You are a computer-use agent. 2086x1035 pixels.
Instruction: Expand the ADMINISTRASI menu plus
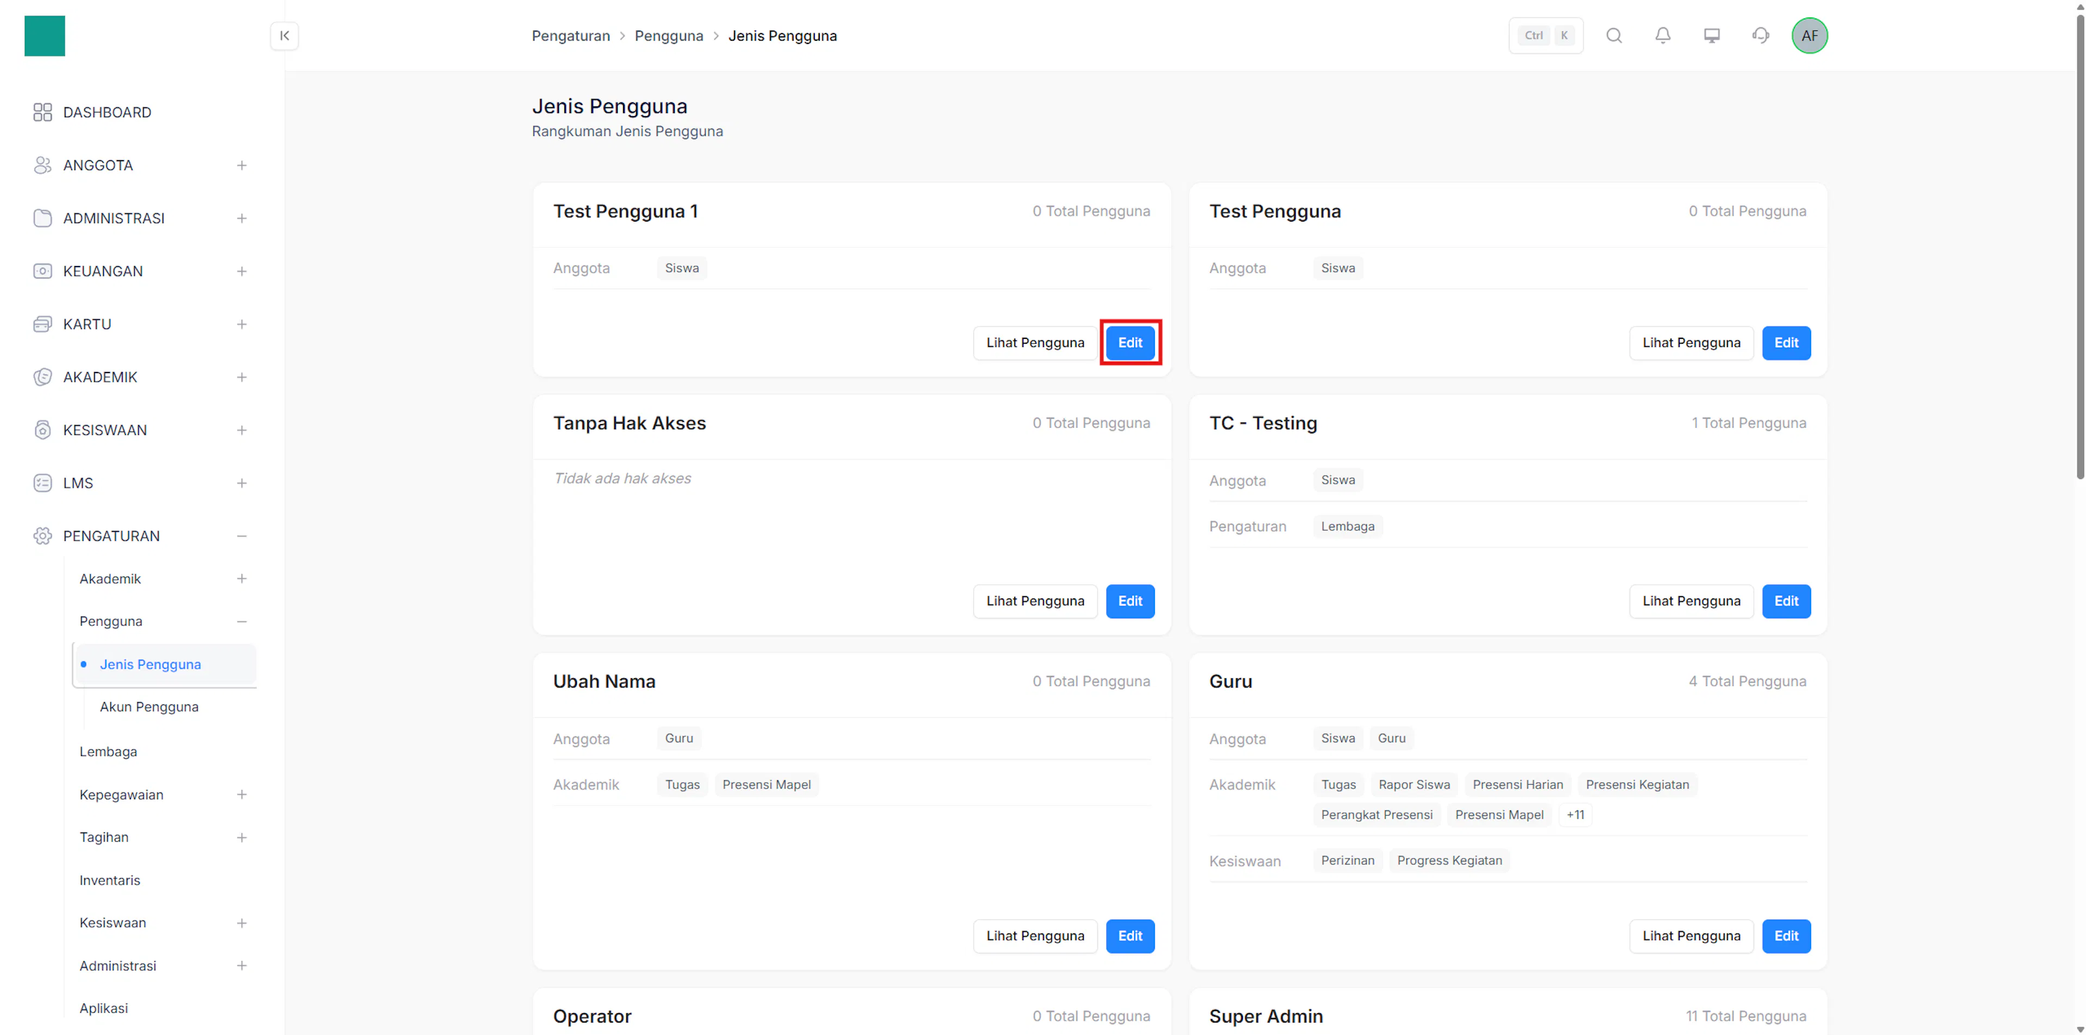click(x=241, y=218)
